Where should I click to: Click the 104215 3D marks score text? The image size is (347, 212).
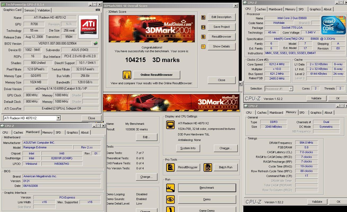[x=152, y=60]
